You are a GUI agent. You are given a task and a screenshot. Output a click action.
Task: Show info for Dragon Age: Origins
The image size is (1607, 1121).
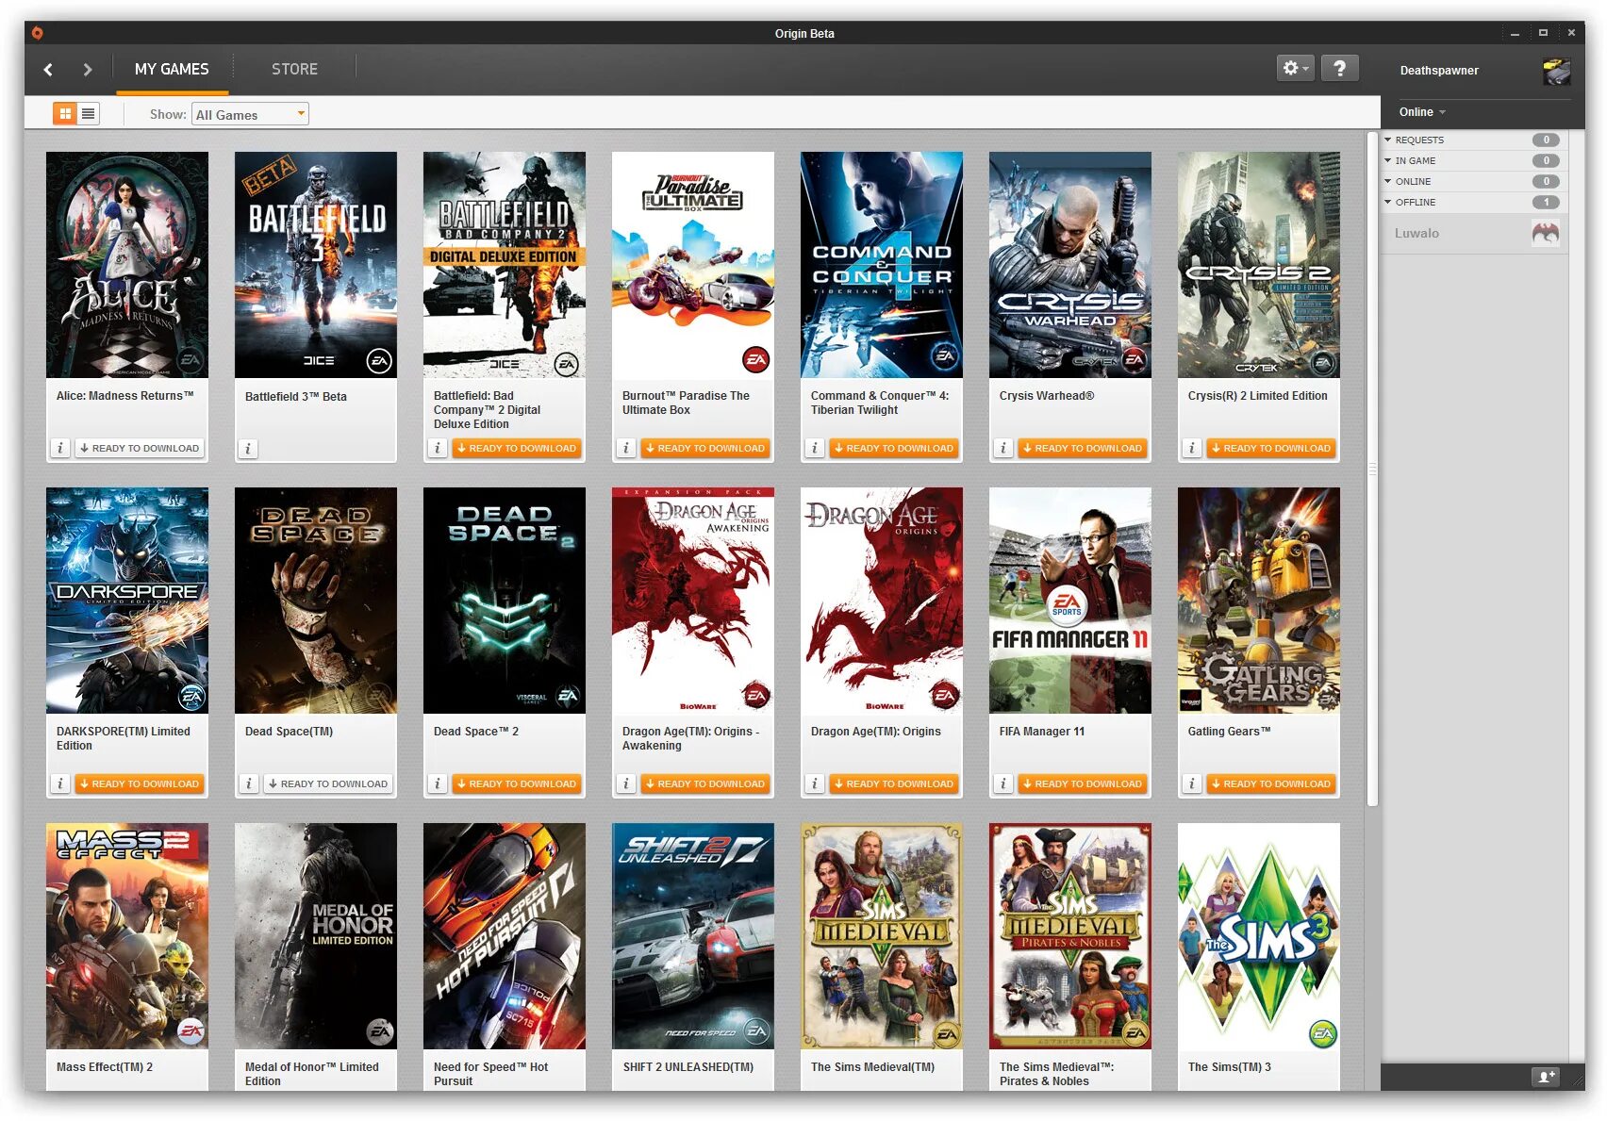pos(815,784)
